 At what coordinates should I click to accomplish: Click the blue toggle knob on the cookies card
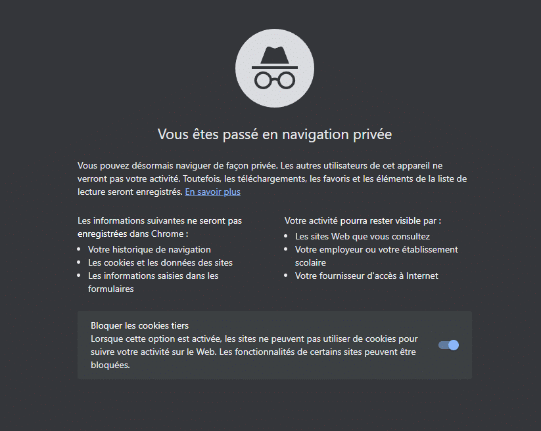click(x=453, y=344)
